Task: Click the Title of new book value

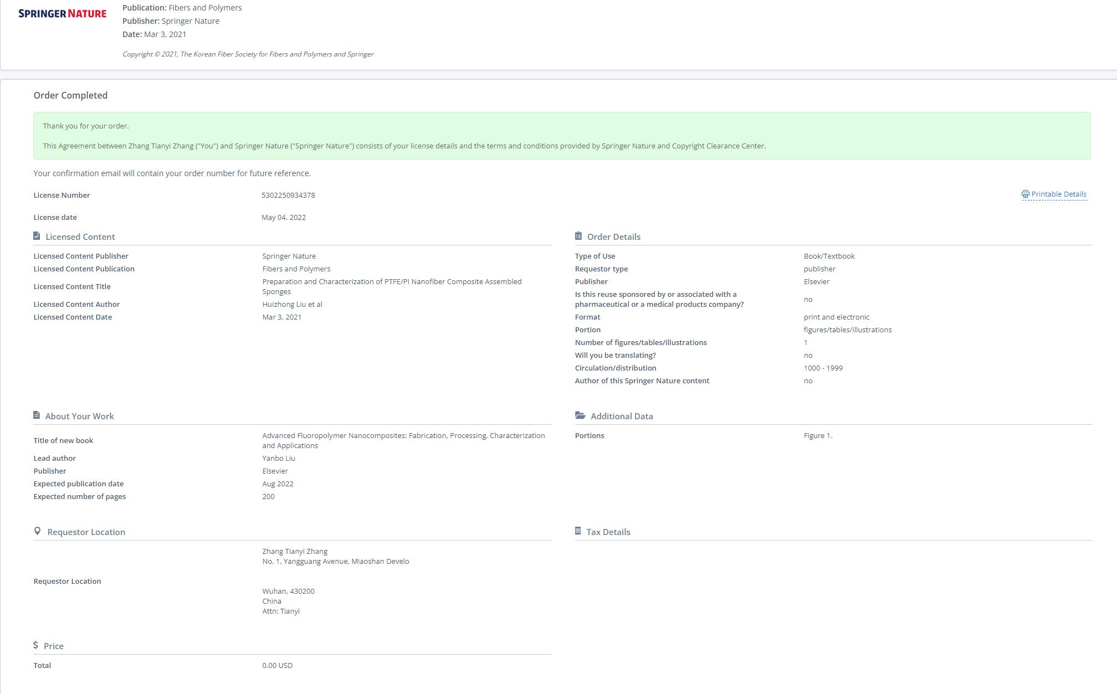Action: [x=403, y=440]
